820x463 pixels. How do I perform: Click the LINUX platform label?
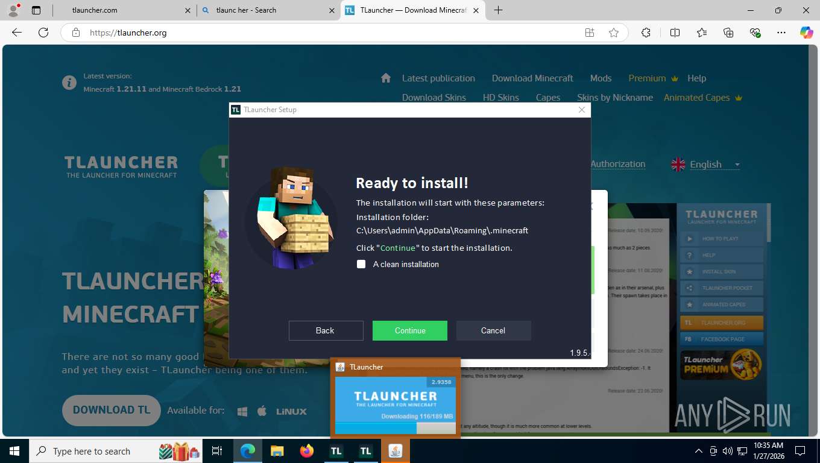tap(291, 411)
